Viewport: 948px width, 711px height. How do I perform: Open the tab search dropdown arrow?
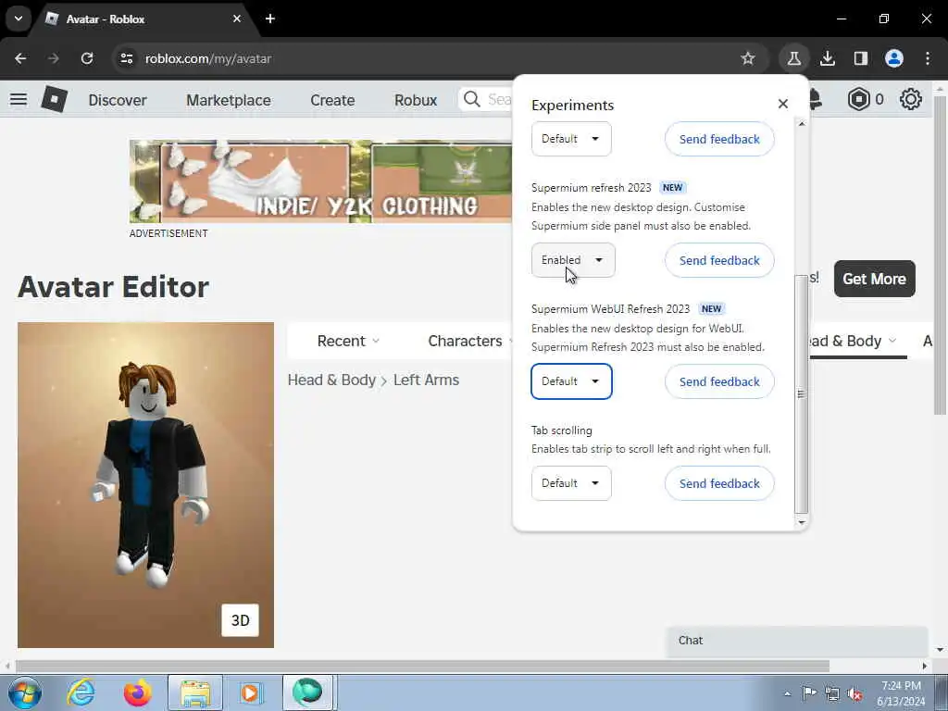tap(19, 19)
